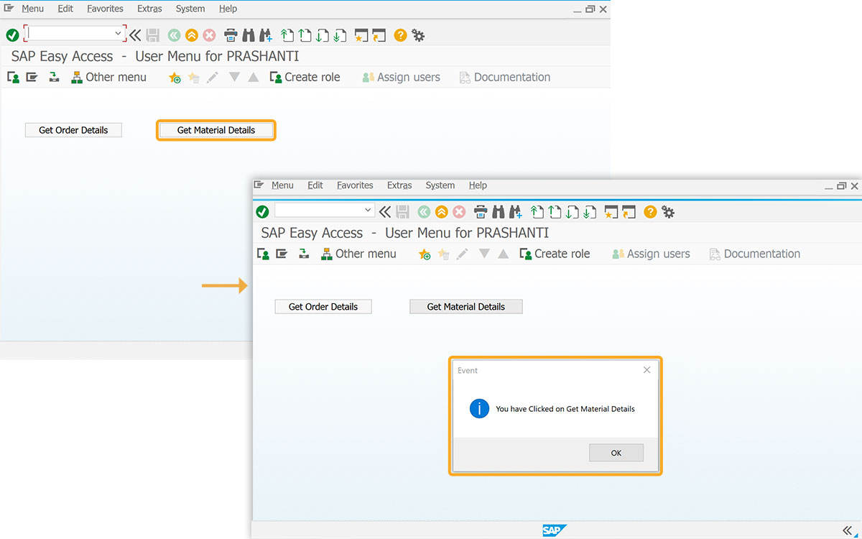Click the yellow Exit icon in back window
Viewport: 862px width, 539px height.
tap(191, 34)
